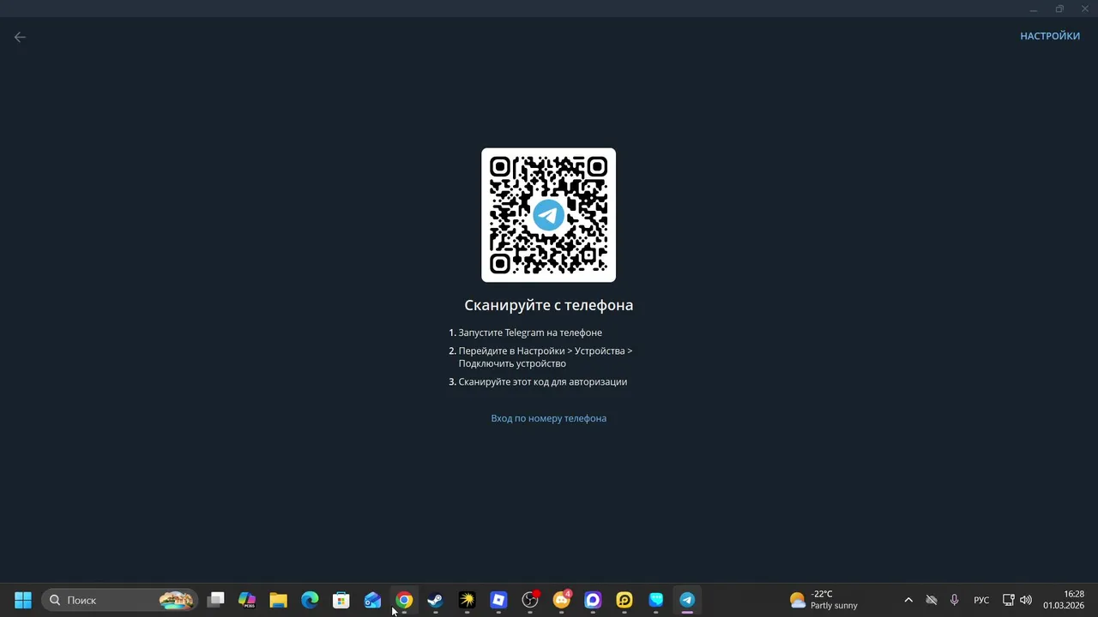Open the yellow square app icon
Screen dimensions: 1098x617
pos(624,600)
